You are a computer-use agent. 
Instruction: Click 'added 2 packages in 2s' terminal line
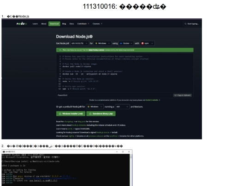point(13,165)
